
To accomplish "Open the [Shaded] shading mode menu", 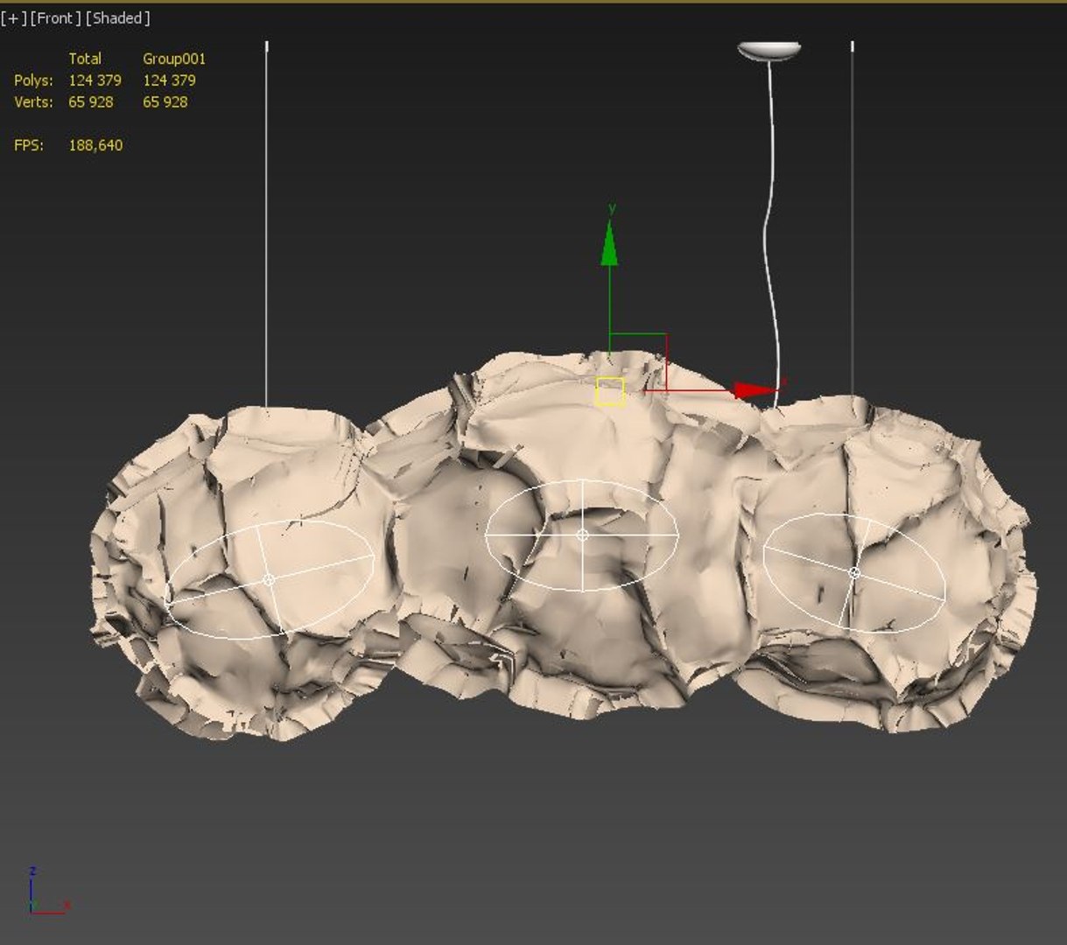I will 118,18.
